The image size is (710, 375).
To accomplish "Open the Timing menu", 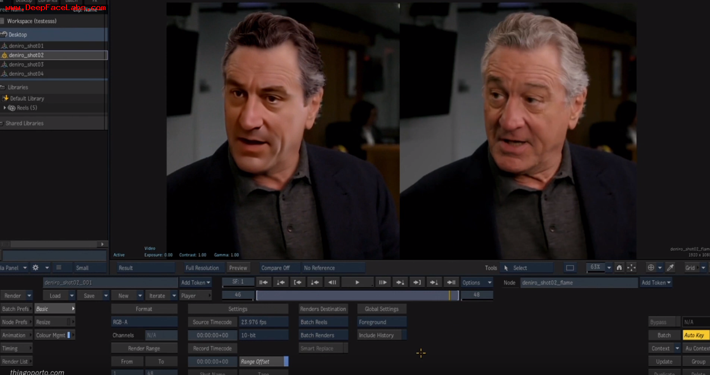I will tap(16, 348).
